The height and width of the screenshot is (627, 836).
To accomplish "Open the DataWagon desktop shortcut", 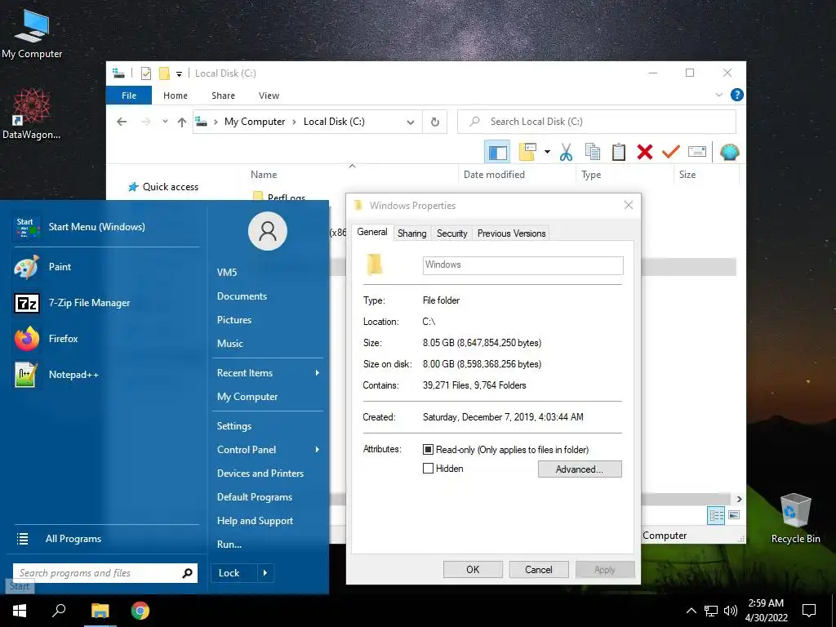I will 32,113.
